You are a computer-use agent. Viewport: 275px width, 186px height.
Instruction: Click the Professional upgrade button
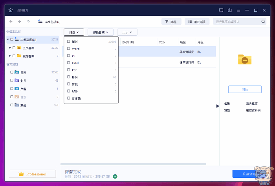point(33,174)
